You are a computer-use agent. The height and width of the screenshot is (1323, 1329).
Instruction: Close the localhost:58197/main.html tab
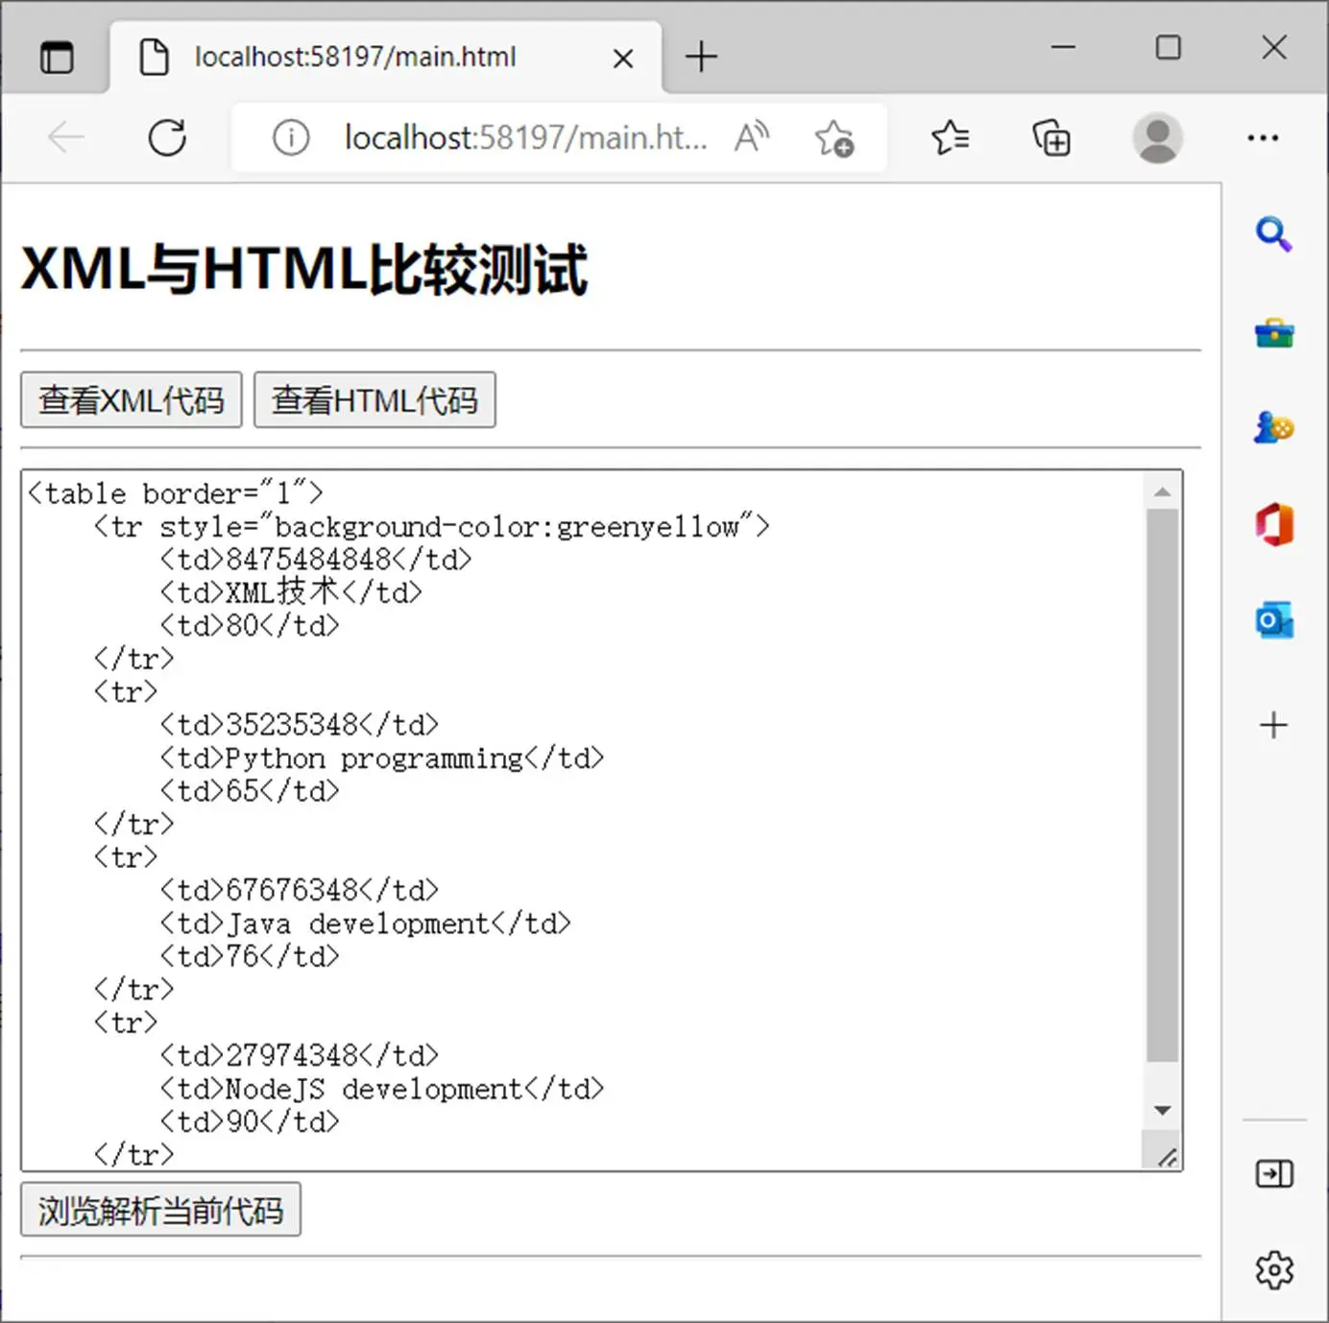(623, 59)
